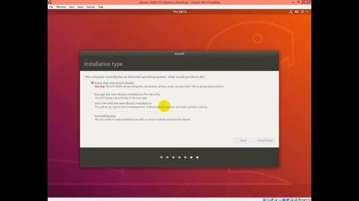Click the Right Ctrl host key indicator

(x=306, y=200)
